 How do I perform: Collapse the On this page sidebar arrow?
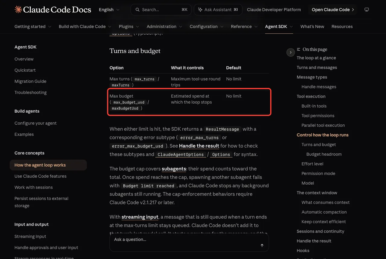(290, 52)
